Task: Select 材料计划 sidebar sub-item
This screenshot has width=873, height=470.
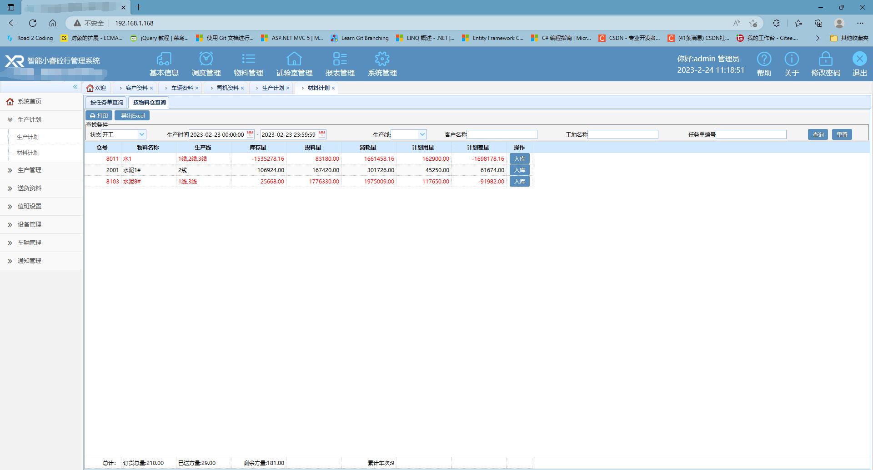Action: coord(28,153)
